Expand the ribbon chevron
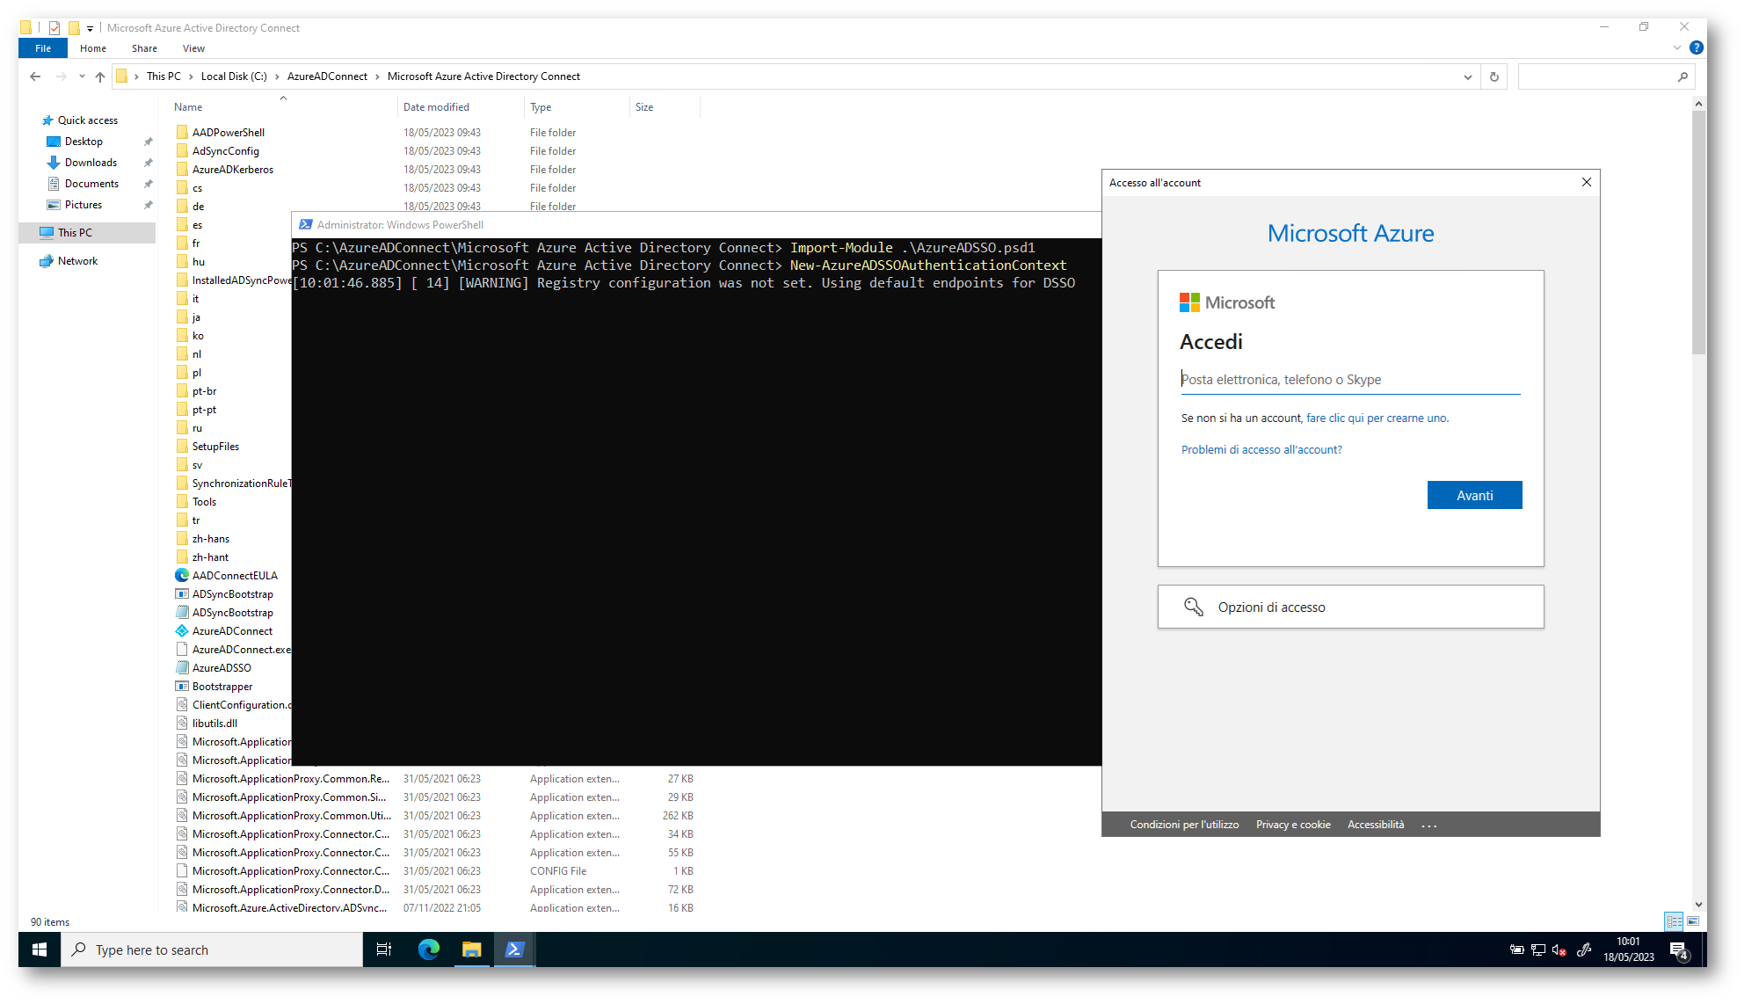The height and width of the screenshot is (1004, 1744). coord(1677,48)
